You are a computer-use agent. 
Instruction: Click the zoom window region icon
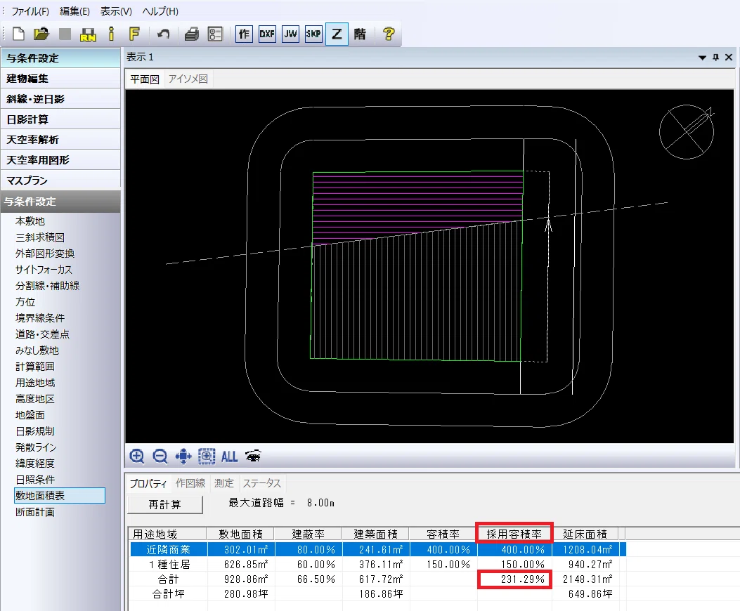pyautogui.click(x=206, y=456)
